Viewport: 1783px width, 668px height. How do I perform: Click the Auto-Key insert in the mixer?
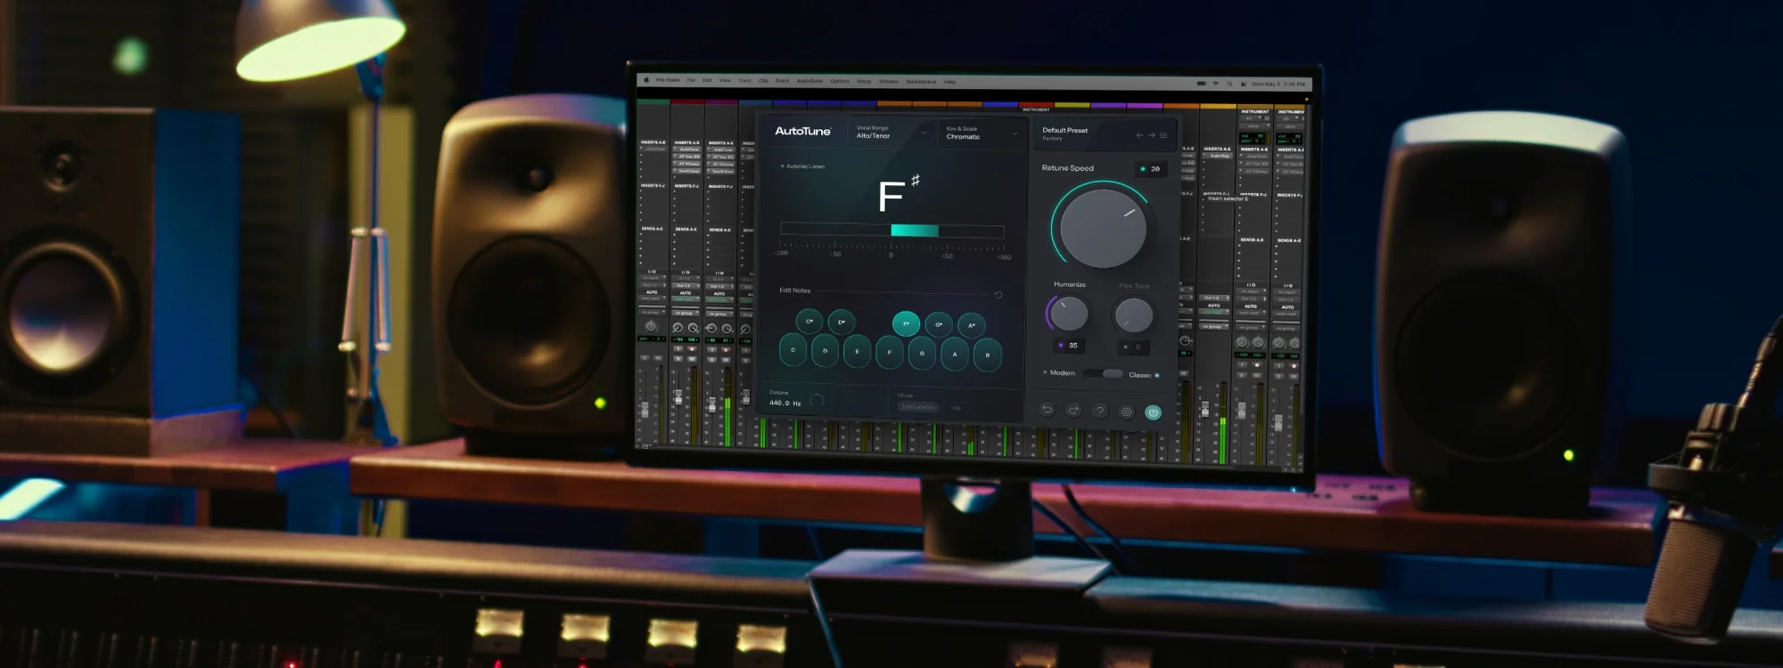pyautogui.click(x=1220, y=155)
